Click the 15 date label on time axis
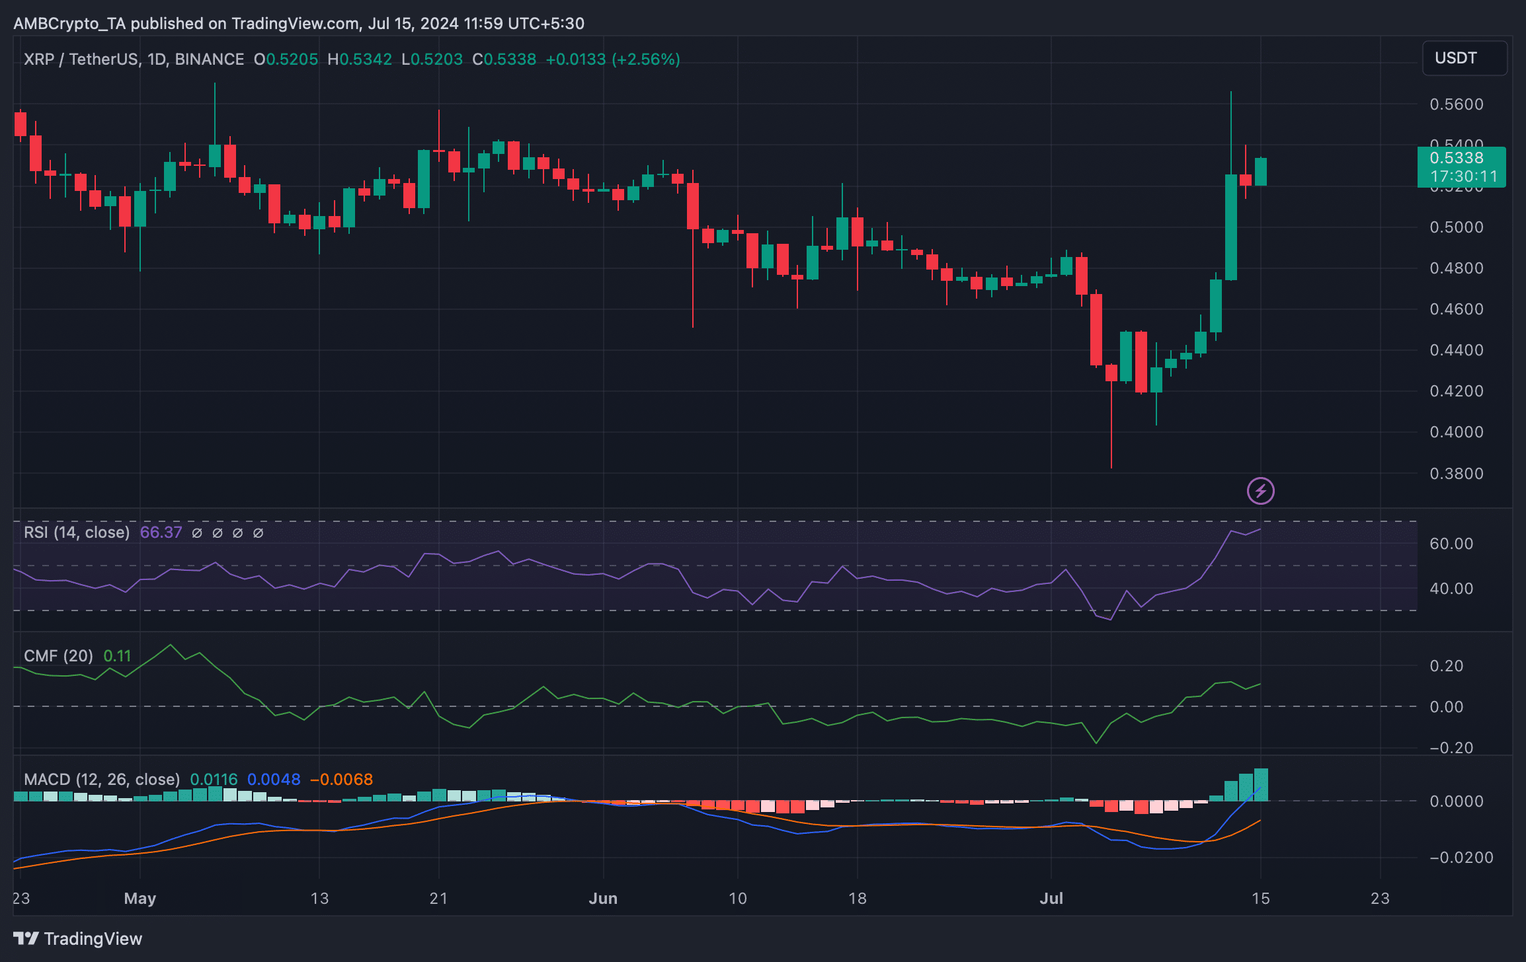 [x=1260, y=899]
